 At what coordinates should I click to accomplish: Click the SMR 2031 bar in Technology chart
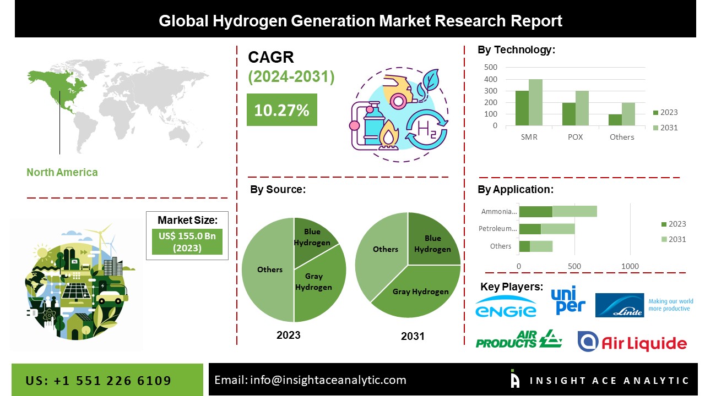point(535,102)
